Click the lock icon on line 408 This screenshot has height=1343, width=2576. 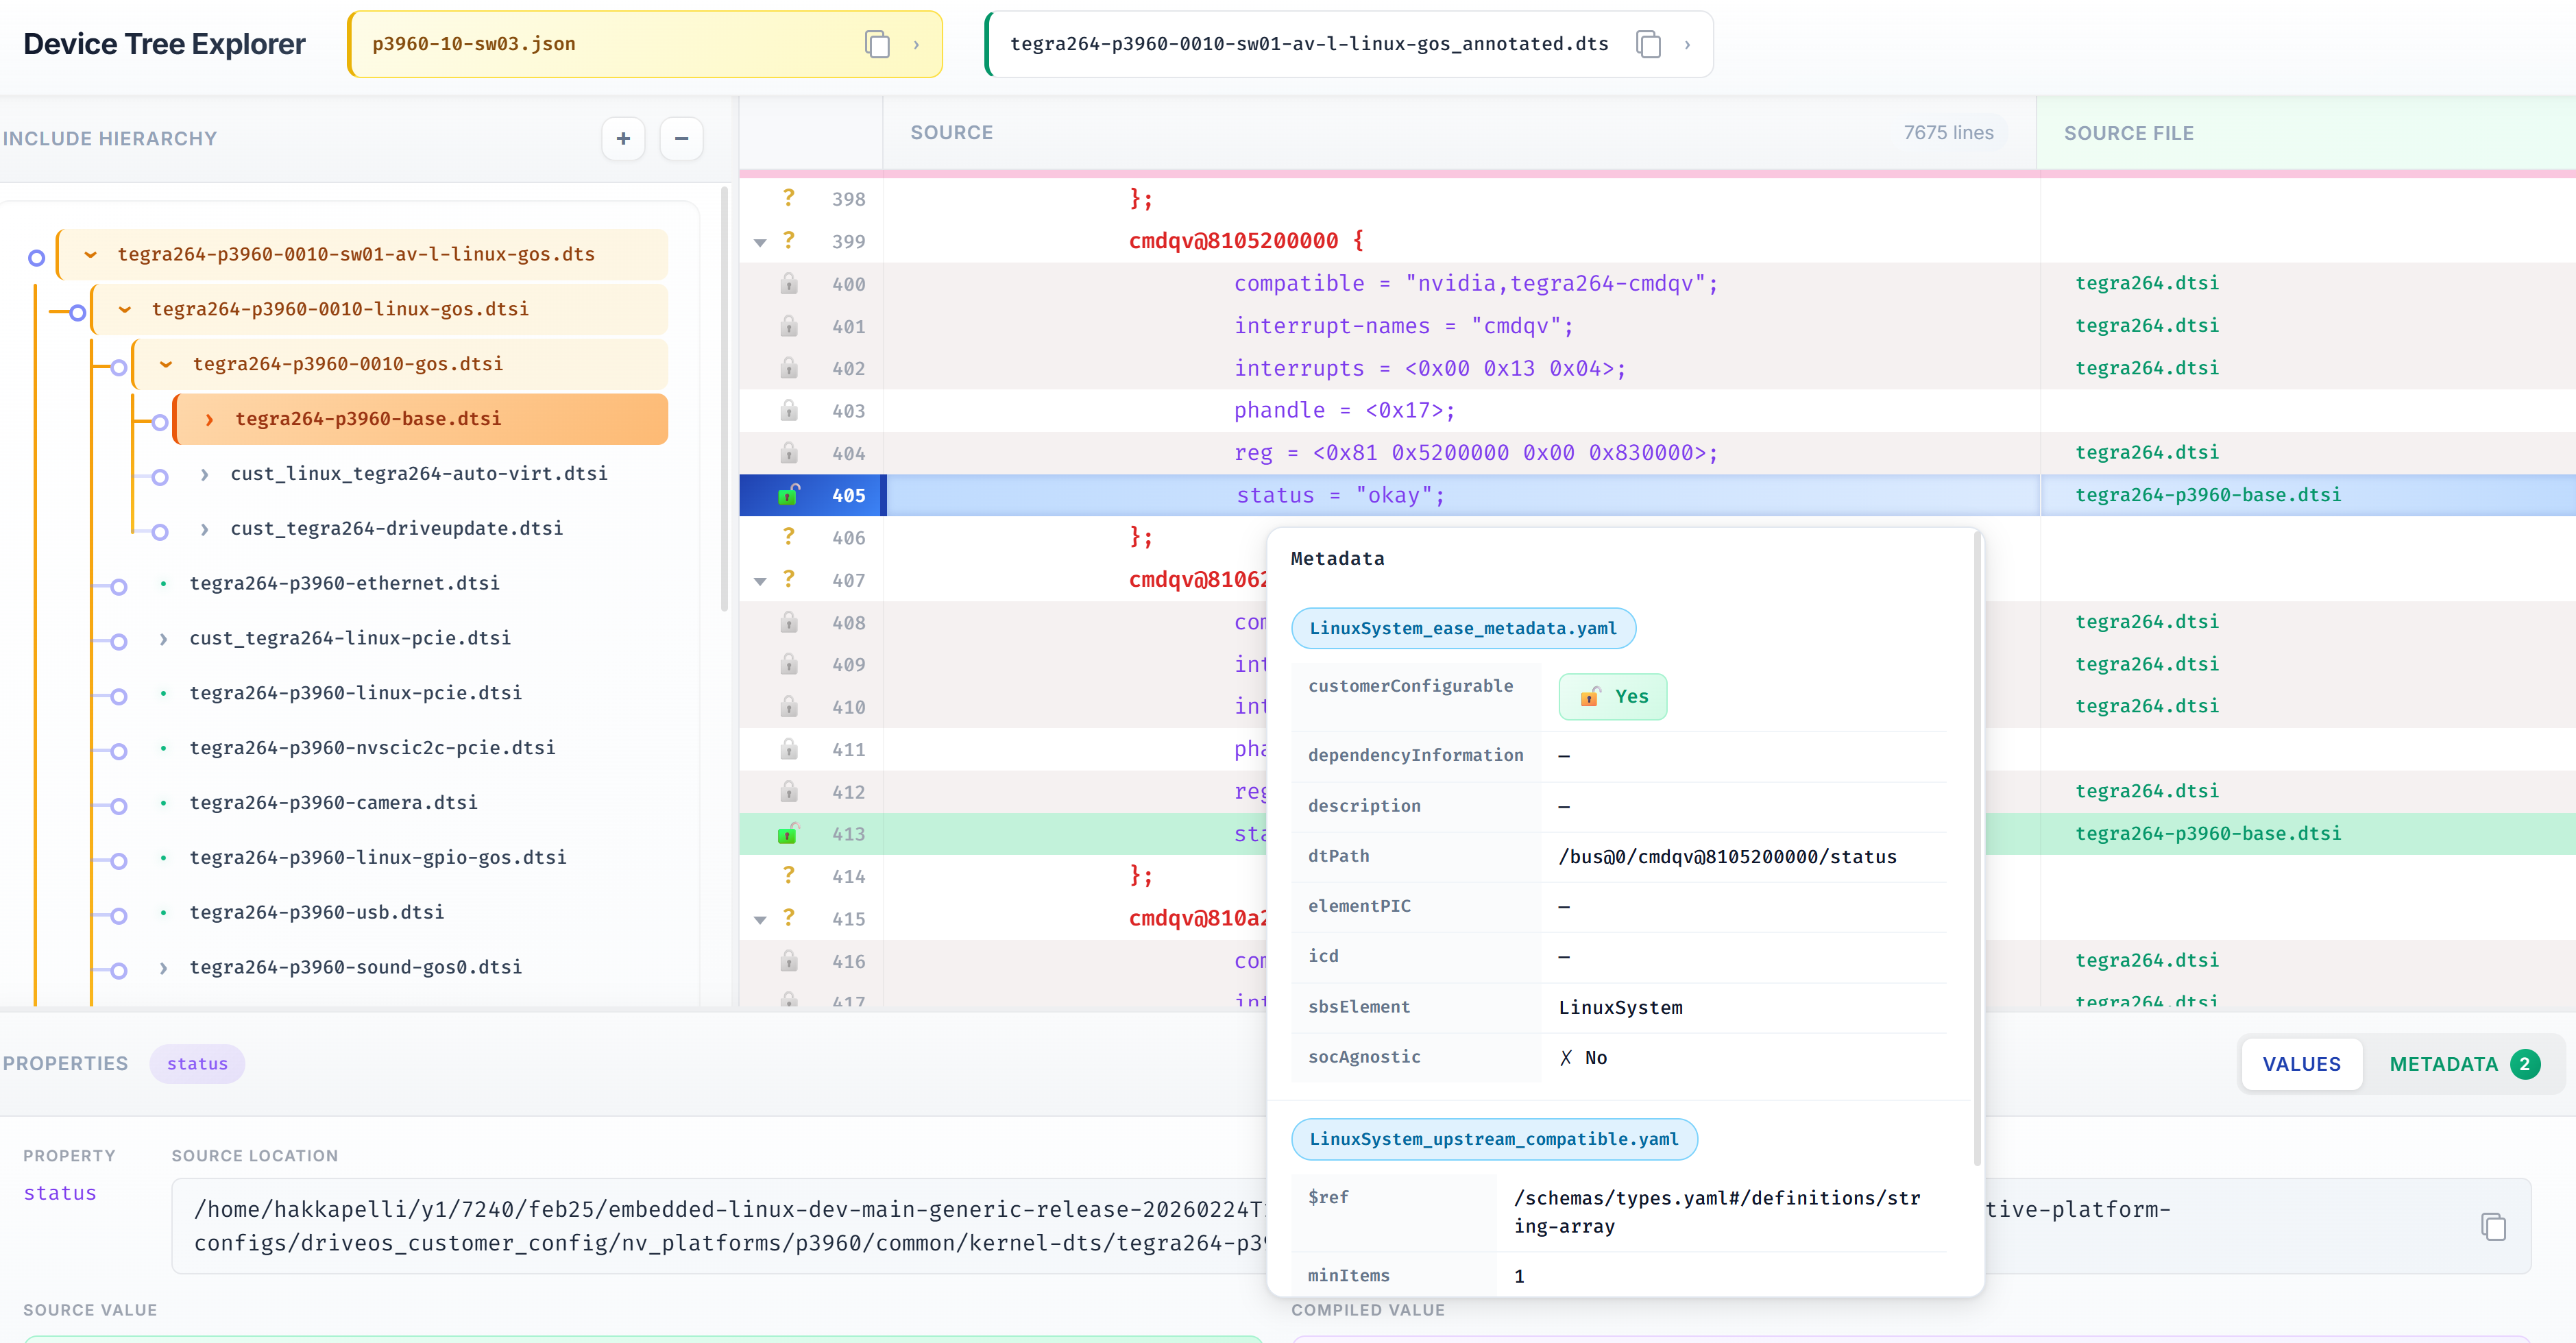[789, 622]
